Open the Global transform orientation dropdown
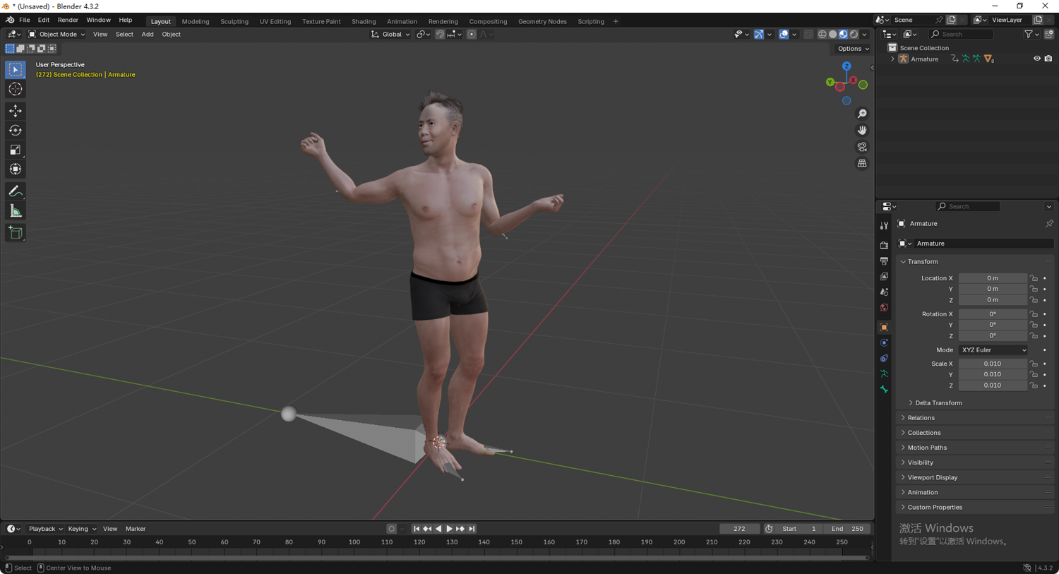Screen dimensions: 1059x574 (x=390, y=34)
